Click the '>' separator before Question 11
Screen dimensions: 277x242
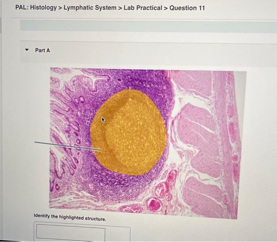click(165, 8)
